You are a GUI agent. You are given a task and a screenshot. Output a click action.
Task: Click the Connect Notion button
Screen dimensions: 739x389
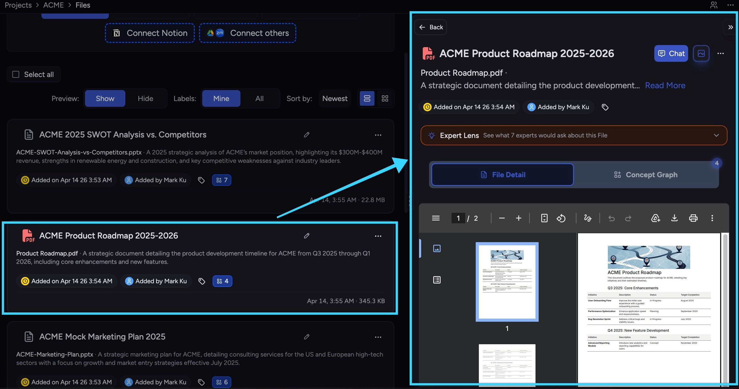coord(150,33)
